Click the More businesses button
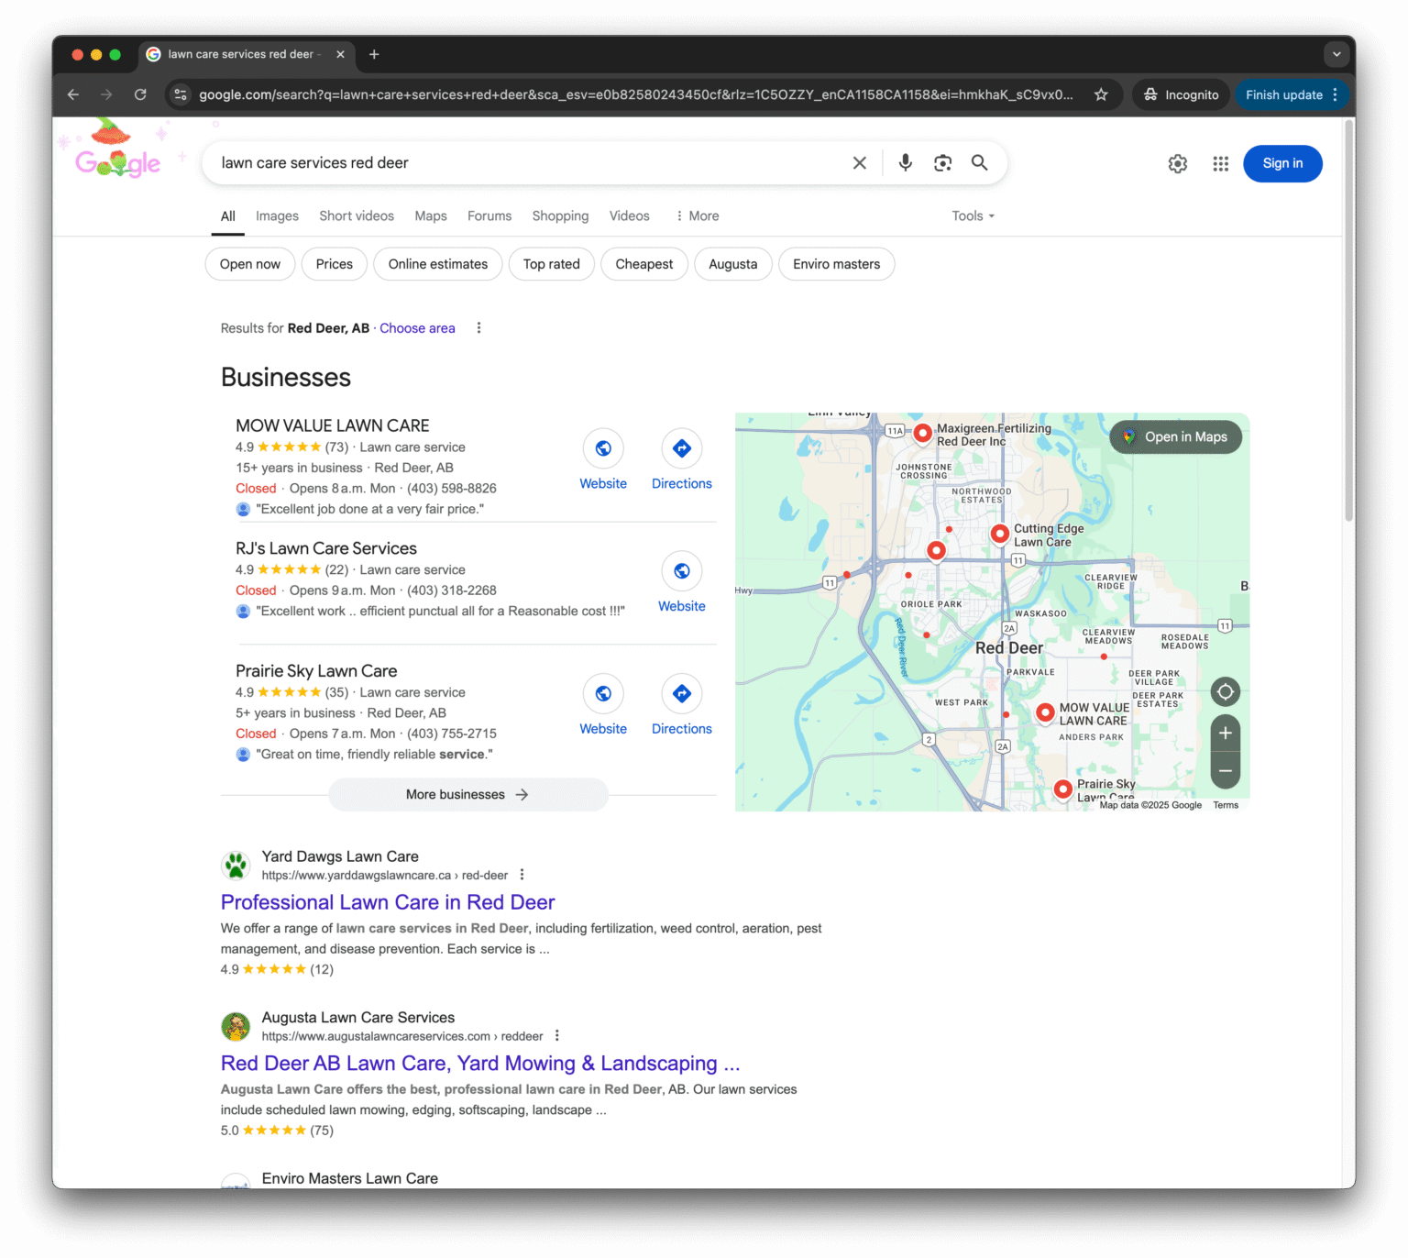Screen dimensions: 1408x1258 click(x=467, y=795)
